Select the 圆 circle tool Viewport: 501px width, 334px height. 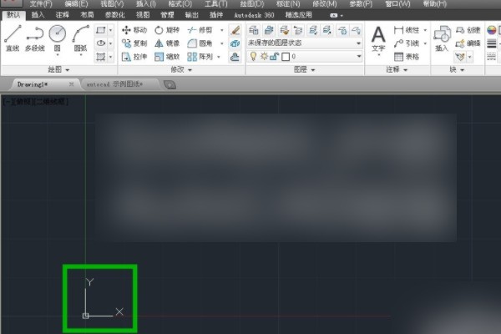point(58,39)
